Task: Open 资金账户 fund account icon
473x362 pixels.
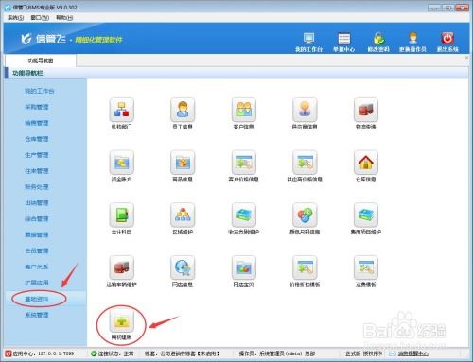Action: click(x=121, y=162)
